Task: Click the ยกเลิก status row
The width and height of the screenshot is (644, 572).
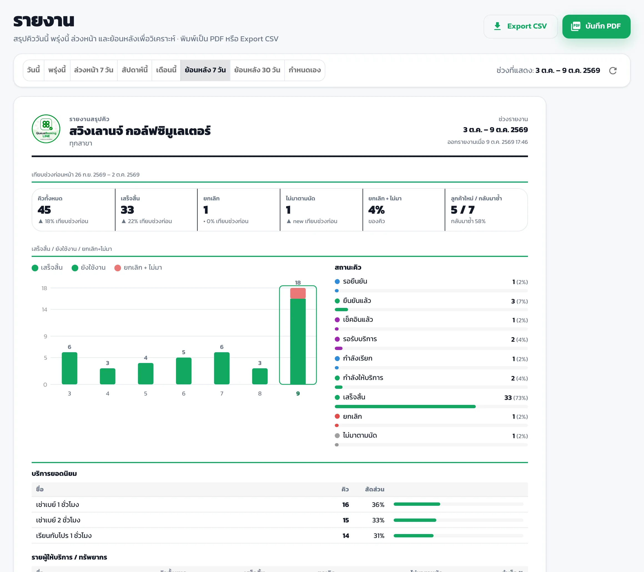Action: point(431,420)
